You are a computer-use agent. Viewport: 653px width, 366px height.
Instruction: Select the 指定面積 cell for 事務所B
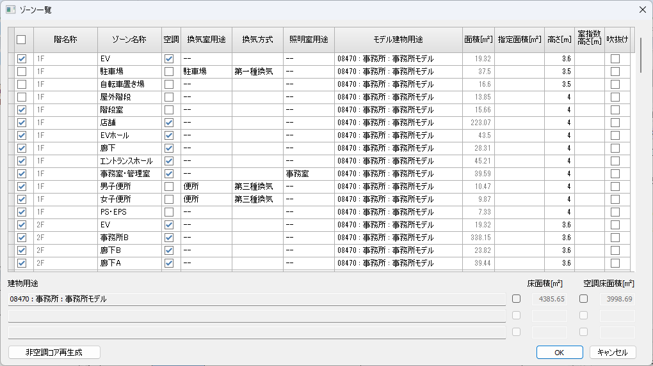coord(519,238)
